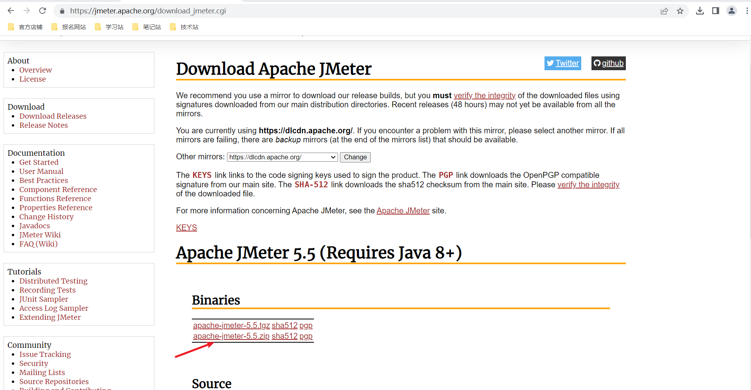Image resolution: width=751 pixels, height=390 pixels.
Task: Open the Download Releases link
Action: point(53,116)
